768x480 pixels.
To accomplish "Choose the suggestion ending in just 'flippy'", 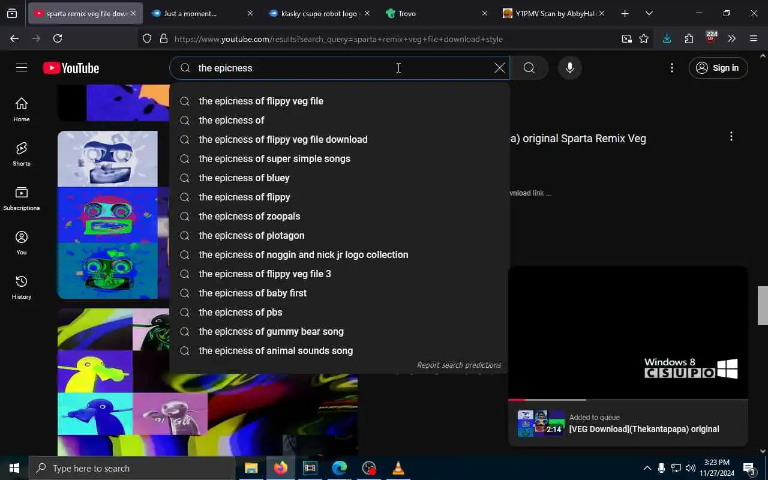I will pos(339,197).
